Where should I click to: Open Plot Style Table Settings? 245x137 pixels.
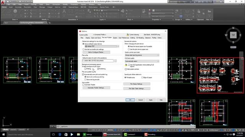coord(137,88)
